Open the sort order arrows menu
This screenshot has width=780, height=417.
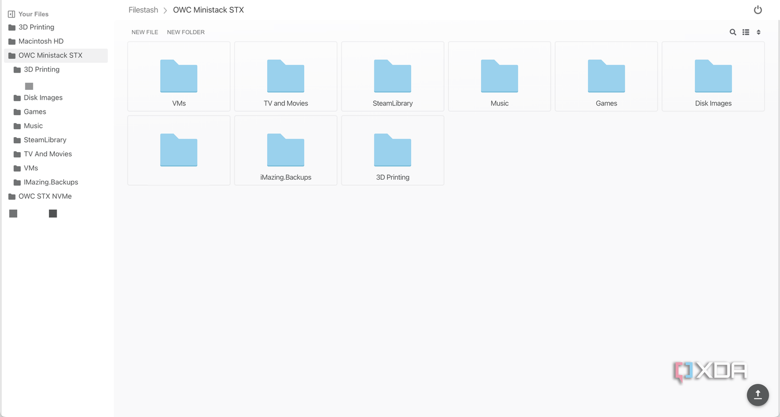pyautogui.click(x=759, y=32)
